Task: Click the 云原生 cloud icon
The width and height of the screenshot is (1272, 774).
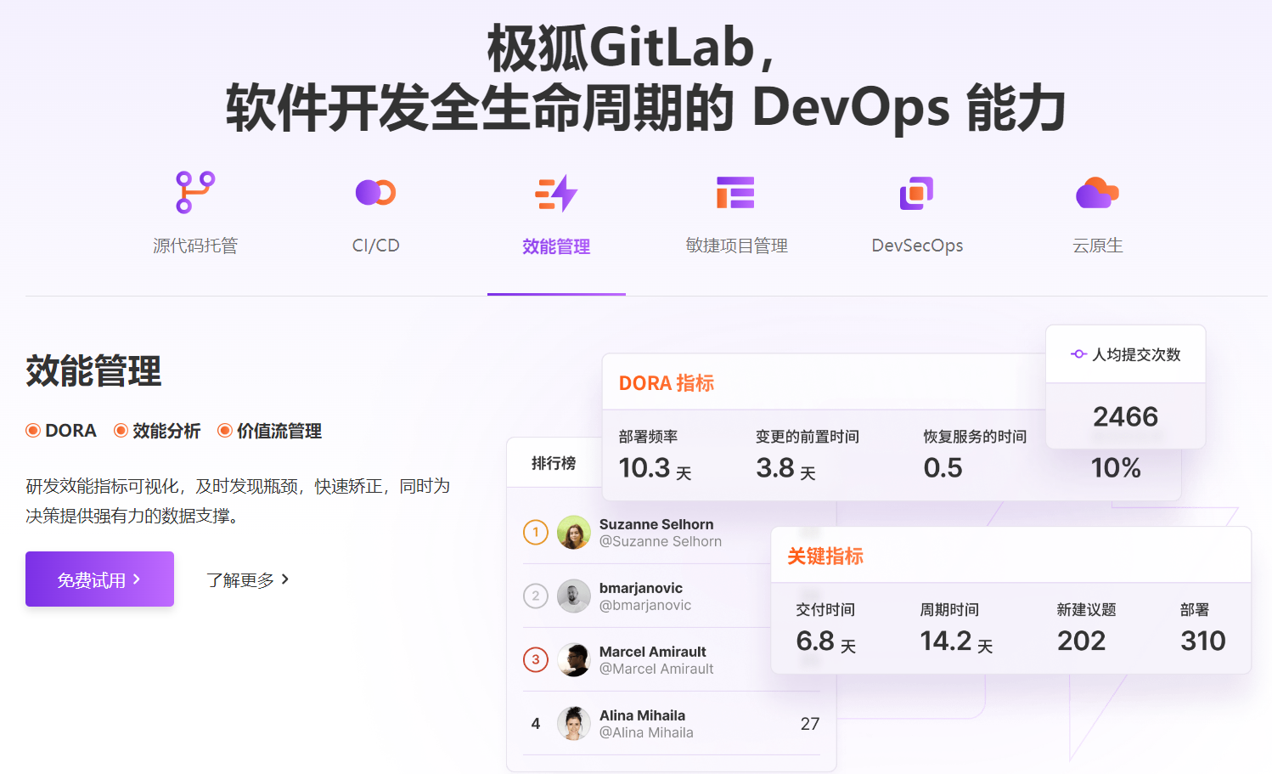Action: pos(1097,193)
